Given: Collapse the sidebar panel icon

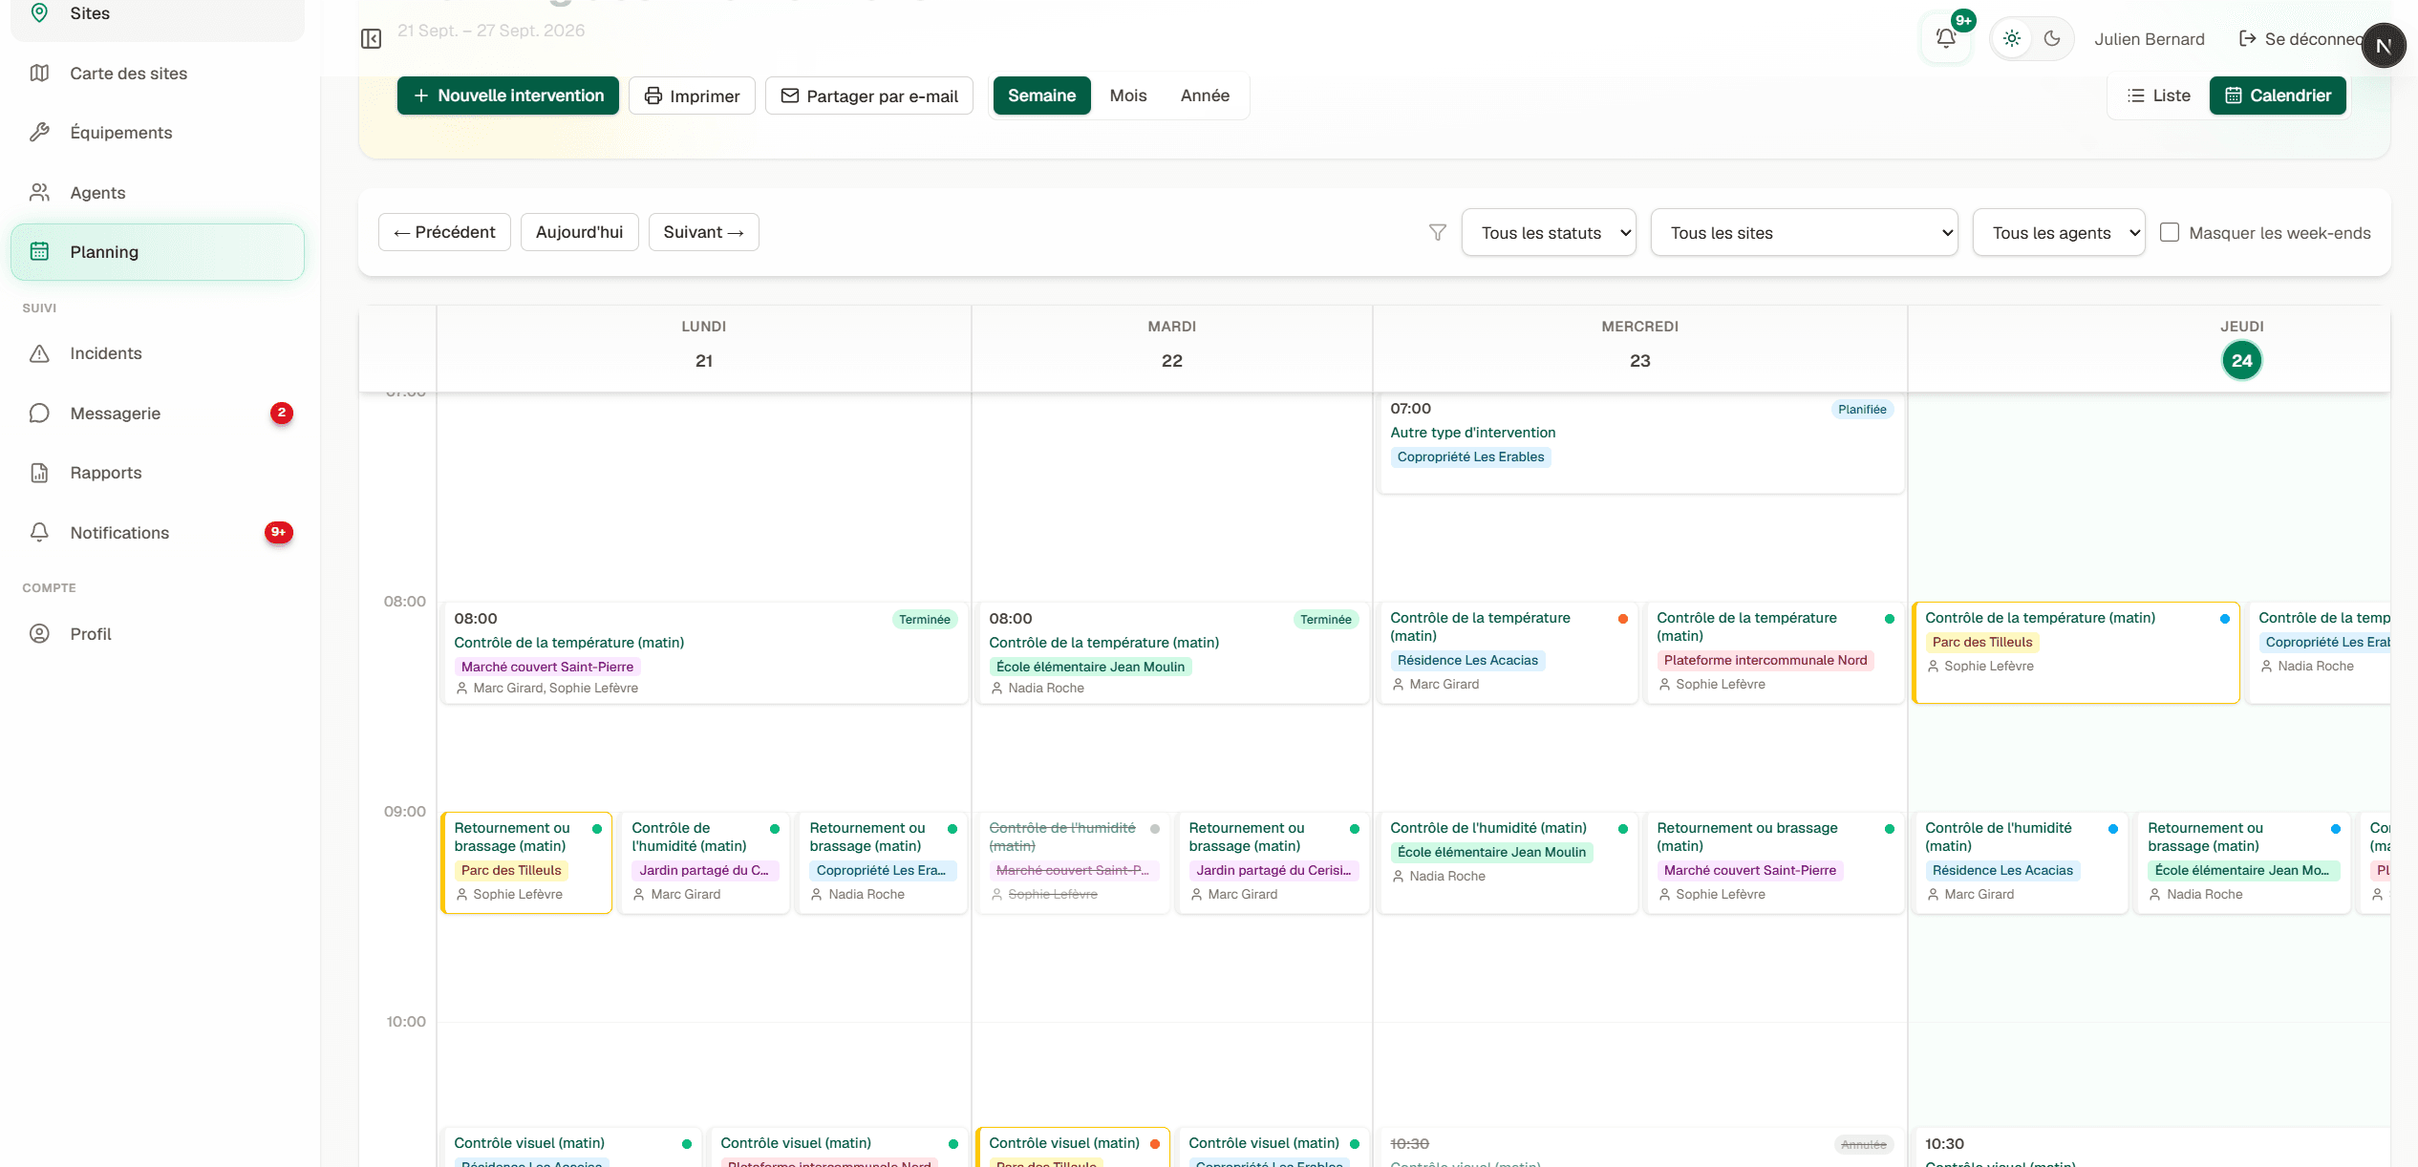Looking at the screenshot, I should pos(371,38).
